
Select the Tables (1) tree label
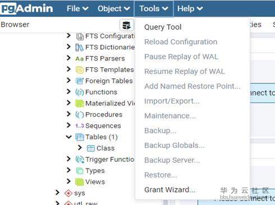[x=102, y=137]
